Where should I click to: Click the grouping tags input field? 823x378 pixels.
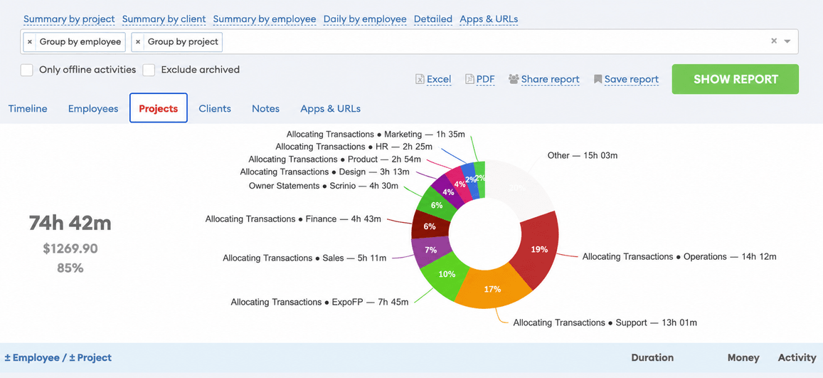[410, 41]
